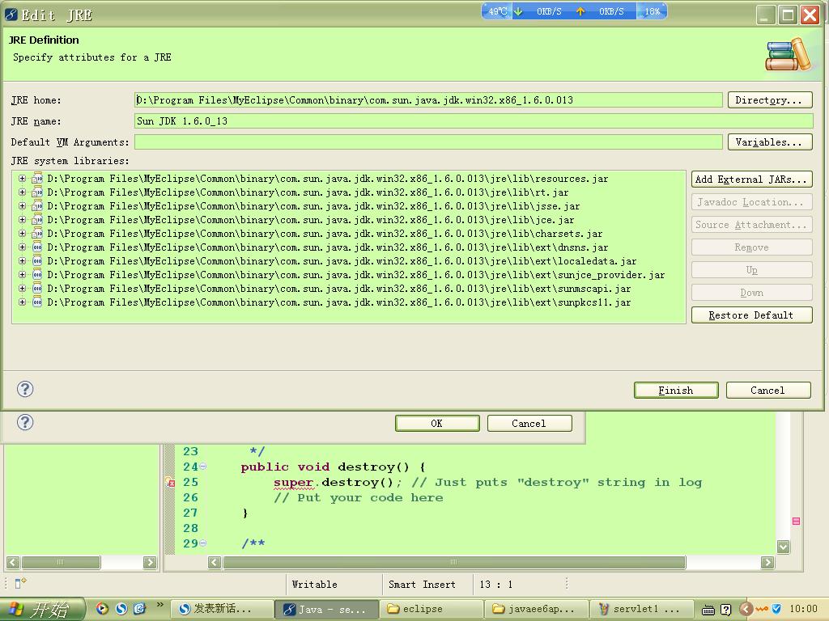Click the Directory... button
This screenshot has height=621, width=829.
pos(770,99)
